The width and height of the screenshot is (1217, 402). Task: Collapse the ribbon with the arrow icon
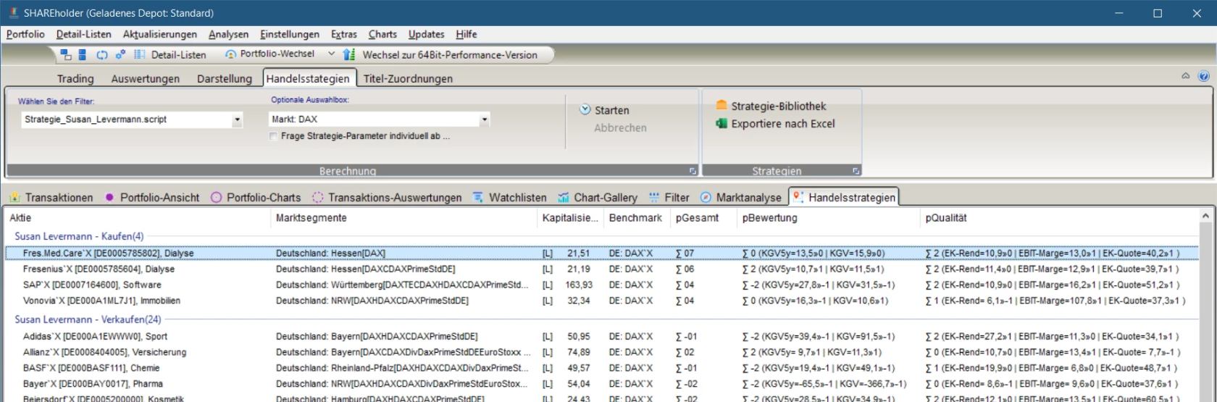1186,76
